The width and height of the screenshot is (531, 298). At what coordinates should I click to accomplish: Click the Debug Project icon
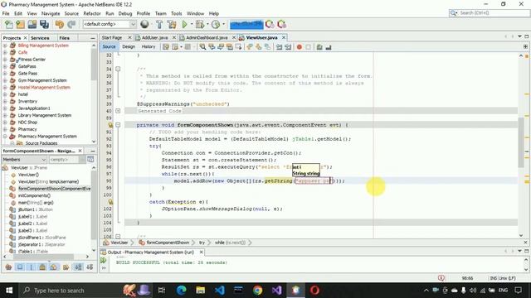[x=199, y=24]
